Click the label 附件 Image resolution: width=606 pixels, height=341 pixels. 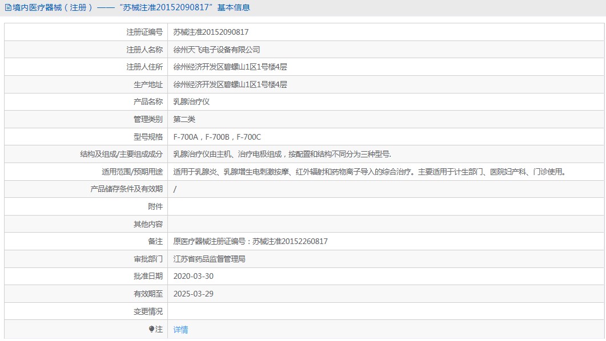155,207
